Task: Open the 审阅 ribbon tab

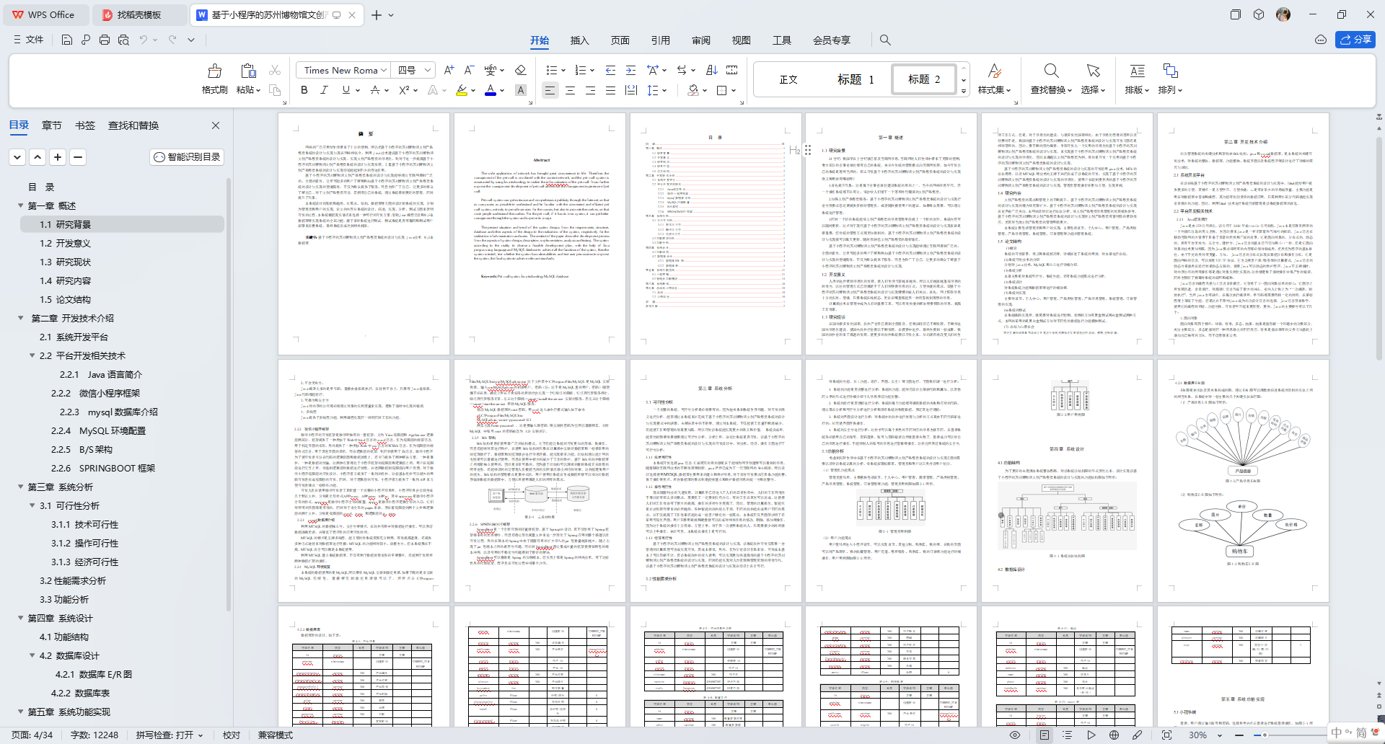Action: pyautogui.click(x=700, y=40)
